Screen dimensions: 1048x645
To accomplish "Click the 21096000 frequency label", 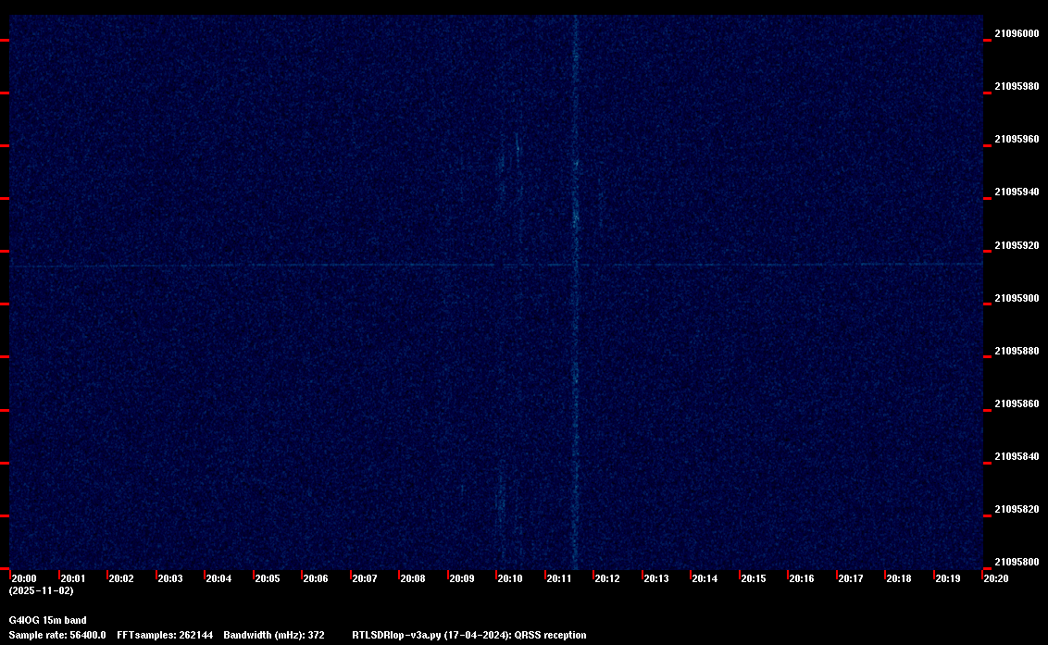I will coord(1017,33).
